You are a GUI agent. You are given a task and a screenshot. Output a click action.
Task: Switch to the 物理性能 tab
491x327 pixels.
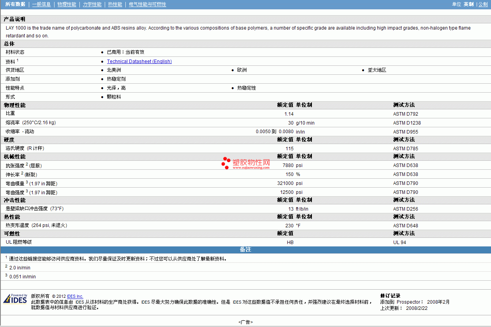click(67, 4)
